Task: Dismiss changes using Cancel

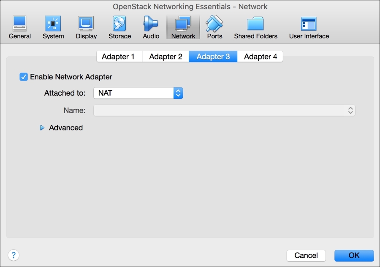Action: click(306, 255)
